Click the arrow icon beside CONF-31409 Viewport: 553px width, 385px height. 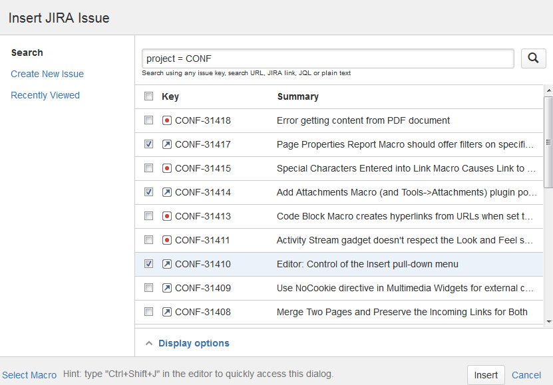click(167, 288)
